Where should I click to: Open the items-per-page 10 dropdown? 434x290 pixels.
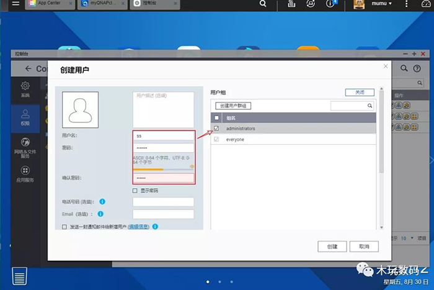407,238
